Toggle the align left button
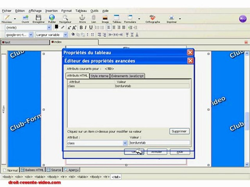The width and height of the screenshot is (250, 187). (x=109, y=28)
